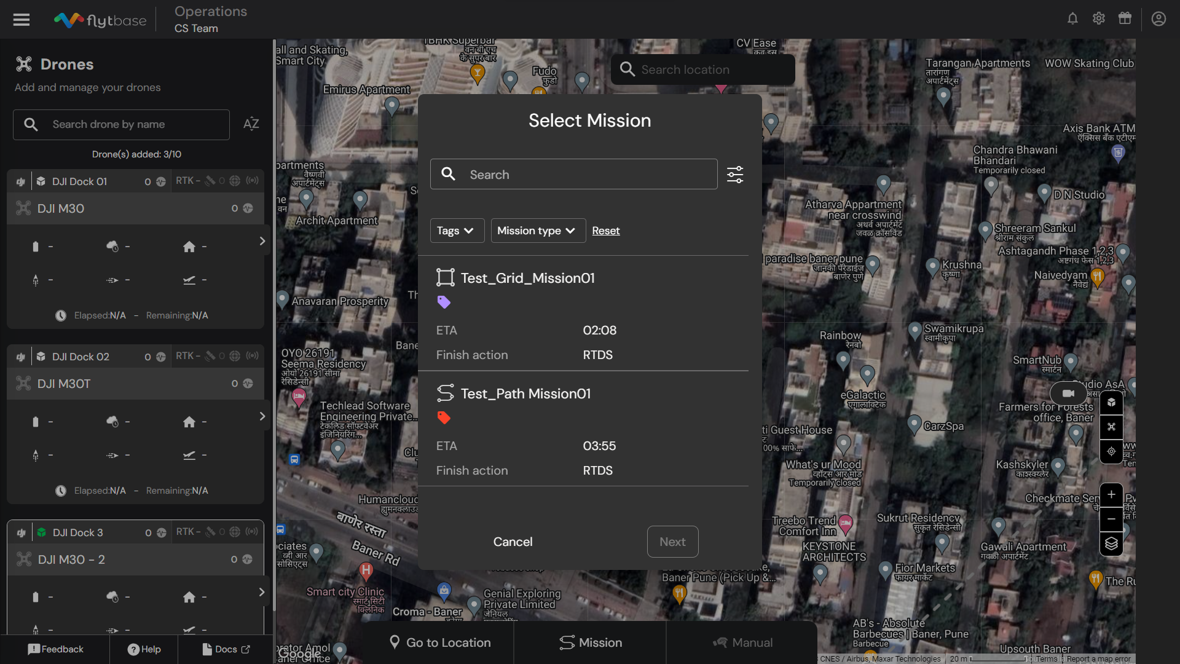Open the mission filter settings icon
The width and height of the screenshot is (1180, 664).
pyautogui.click(x=735, y=175)
